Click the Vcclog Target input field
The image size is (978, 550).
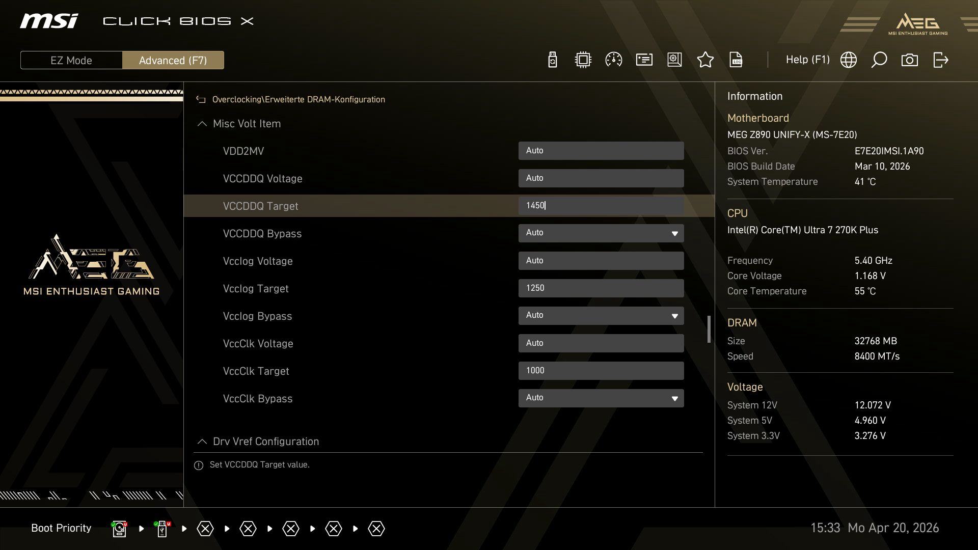tap(601, 288)
